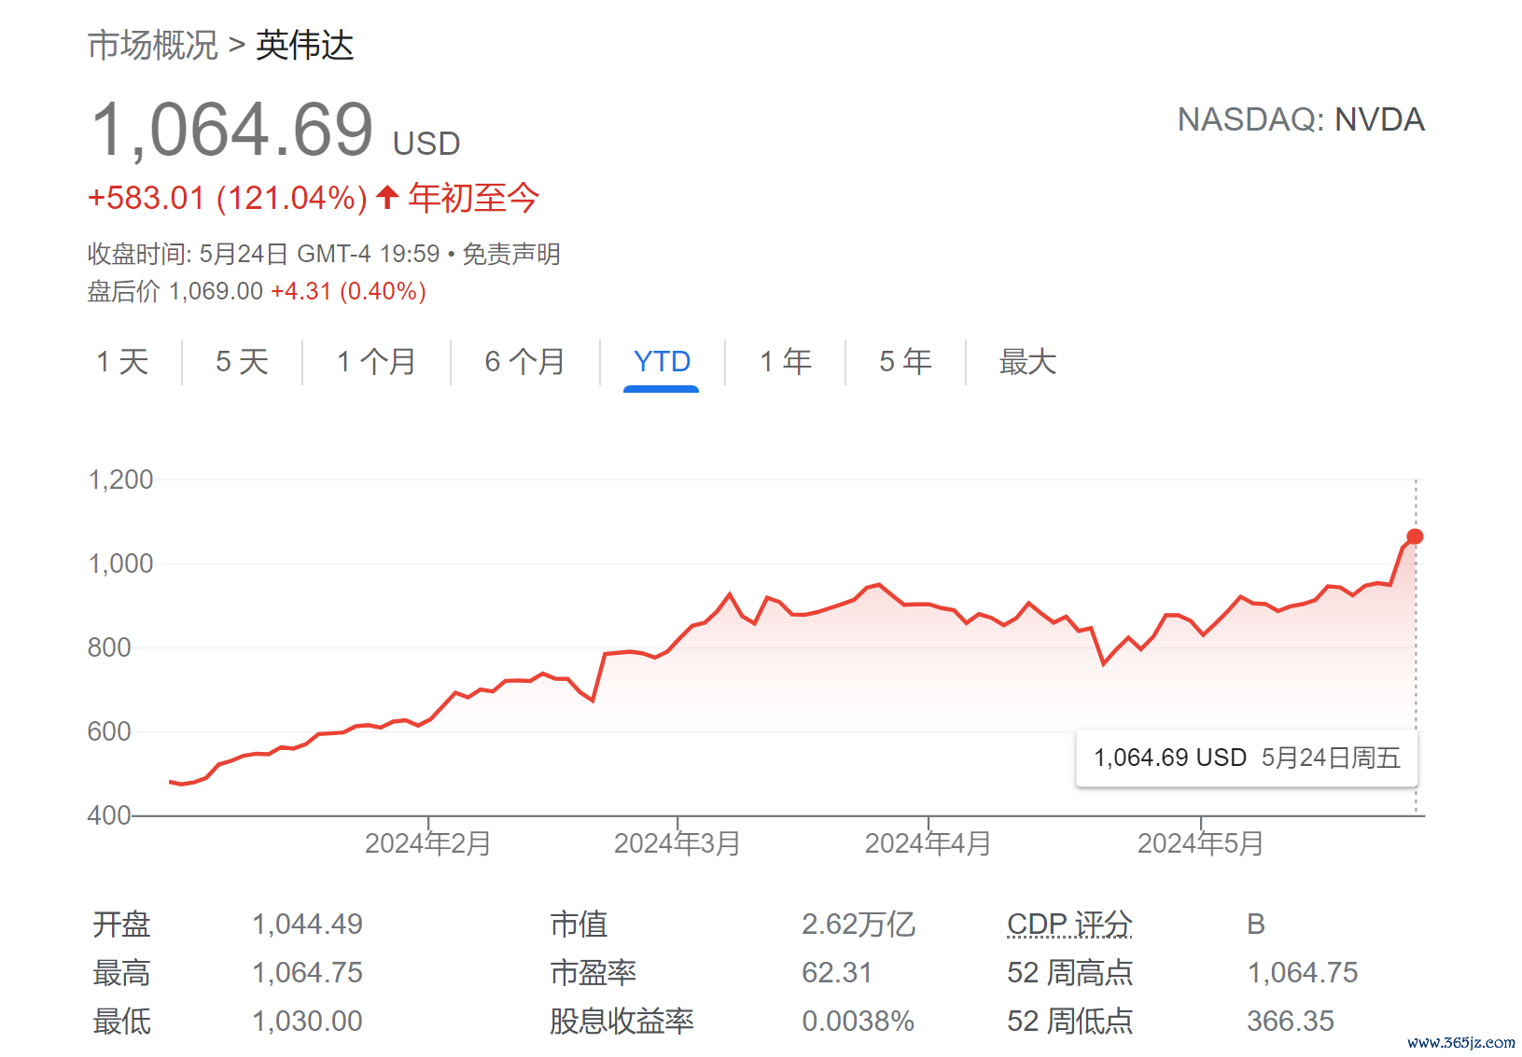Click the CDP score value B
Screen dimensions: 1522x1057
click(1256, 924)
